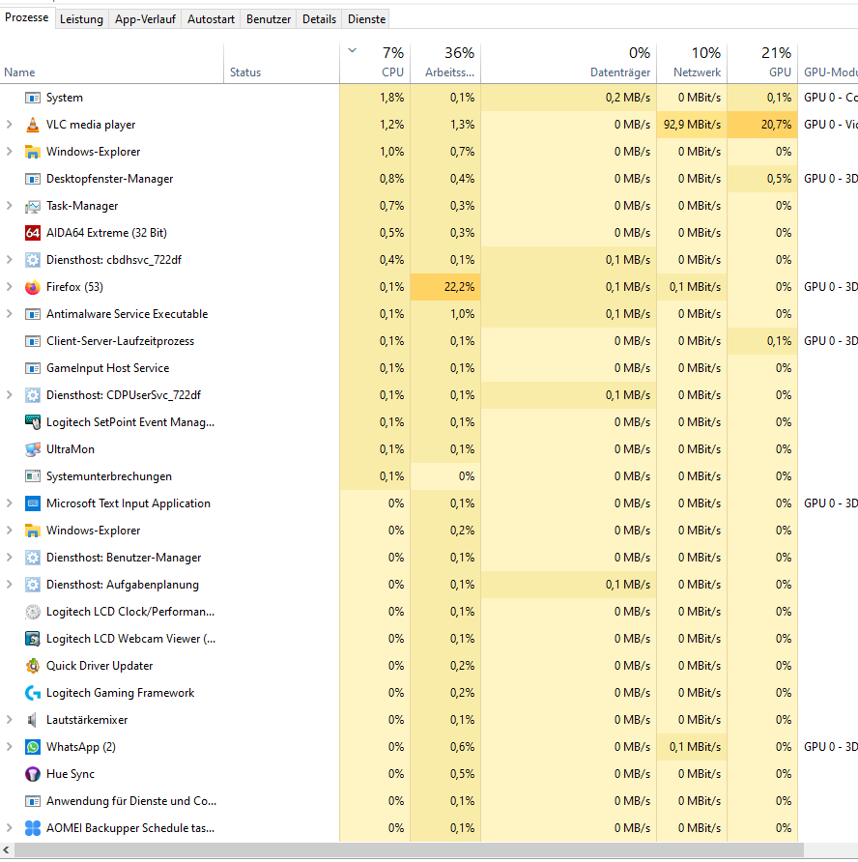This screenshot has height=862, width=858.
Task: Click the Quick Driver Updater icon
Action: point(33,666)
